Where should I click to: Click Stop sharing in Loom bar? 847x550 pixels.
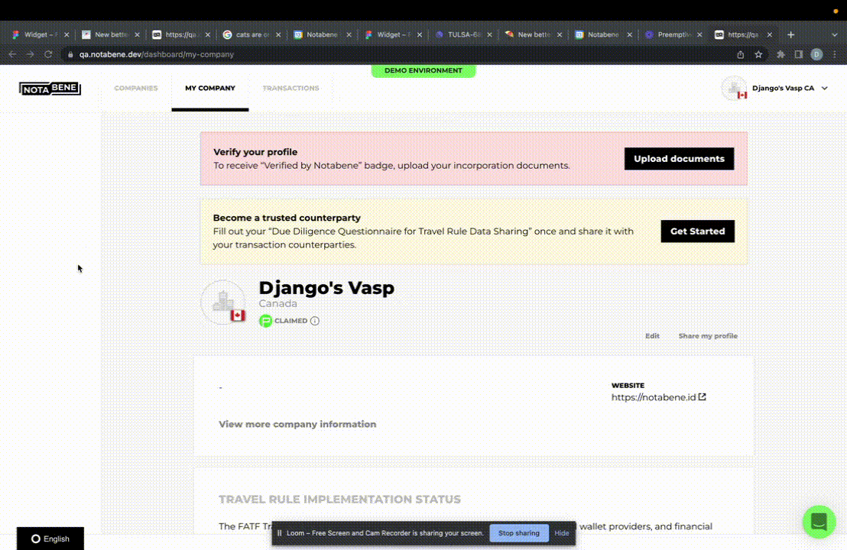pyautogui.click(x=518, y=532)
